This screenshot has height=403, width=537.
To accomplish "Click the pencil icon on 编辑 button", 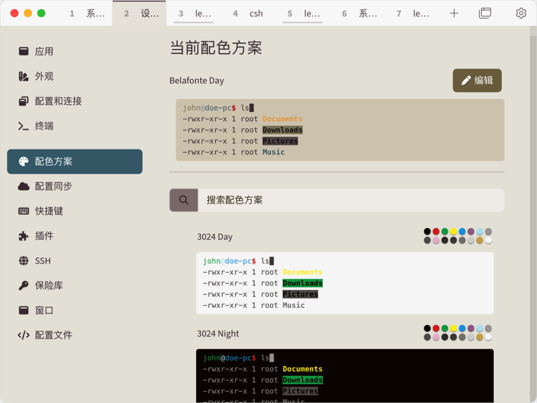I will coord(466,80).
